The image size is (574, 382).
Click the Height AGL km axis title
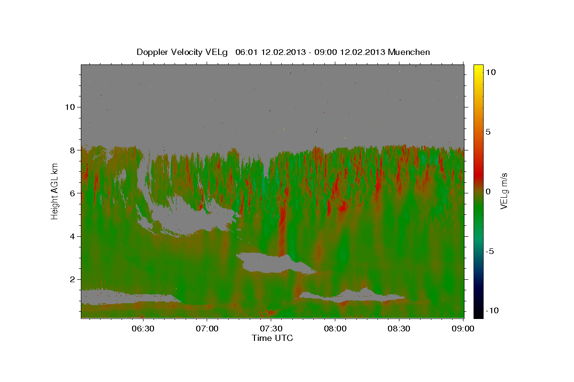55,191
